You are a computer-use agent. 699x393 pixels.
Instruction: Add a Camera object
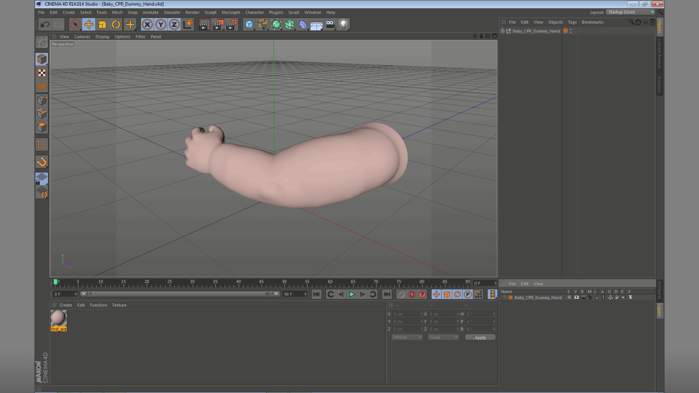coord(330,24)
